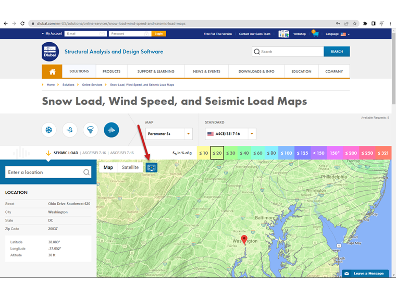
Task: Click the site Search input field
Action: tap(288, 52)
